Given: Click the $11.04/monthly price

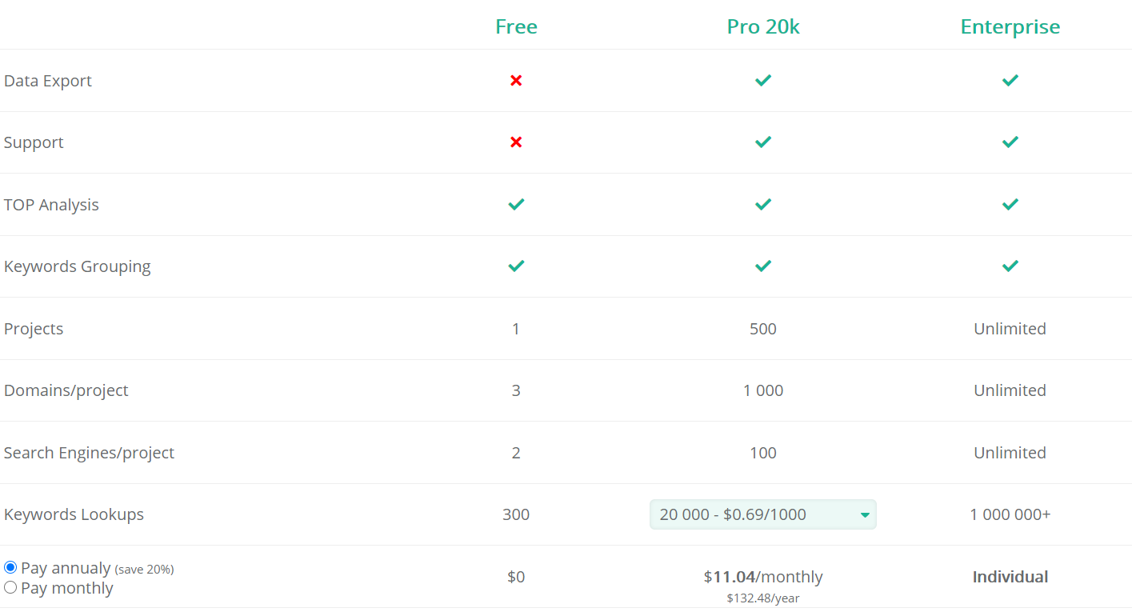Looking at the screenshot, I should click(763, 577).
